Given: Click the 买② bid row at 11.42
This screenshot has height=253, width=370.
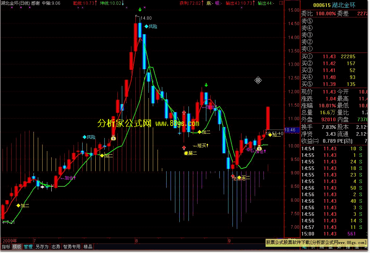Looking at the screenshot, I should (334, 63).
